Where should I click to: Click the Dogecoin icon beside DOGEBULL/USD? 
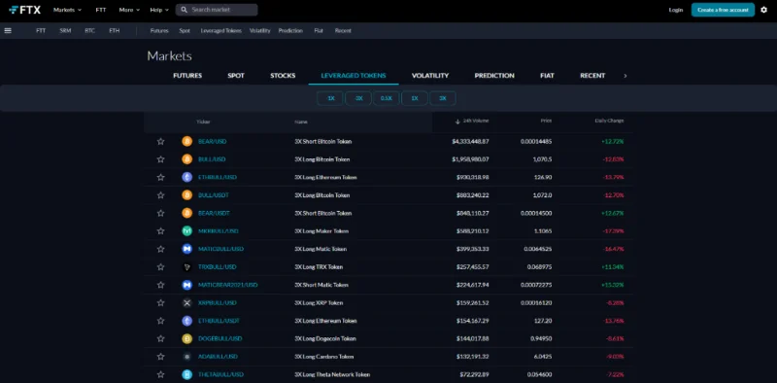click(186, 338)
